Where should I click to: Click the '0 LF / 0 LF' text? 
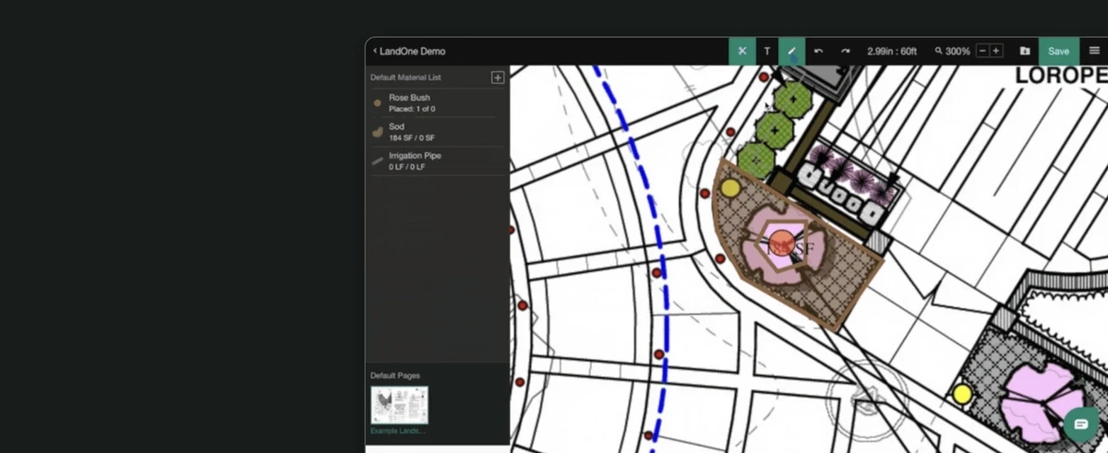point(407,167)
